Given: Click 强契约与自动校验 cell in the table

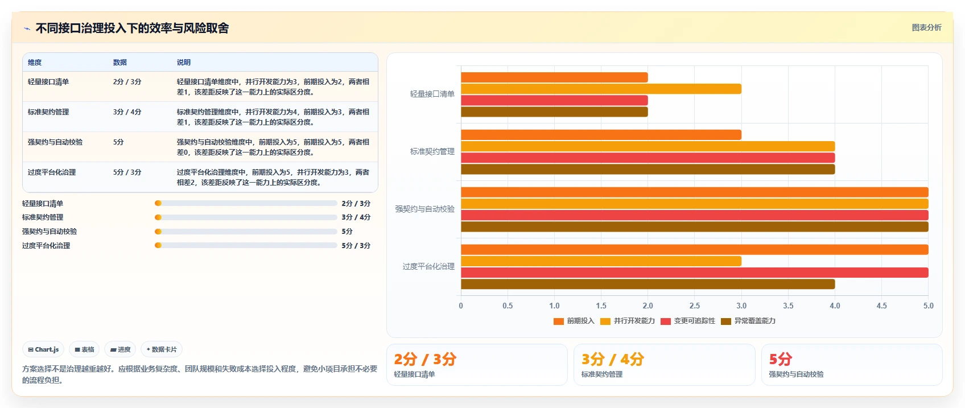Looking at the screenshot, I should pyautogui.click(x=55, y=142).
